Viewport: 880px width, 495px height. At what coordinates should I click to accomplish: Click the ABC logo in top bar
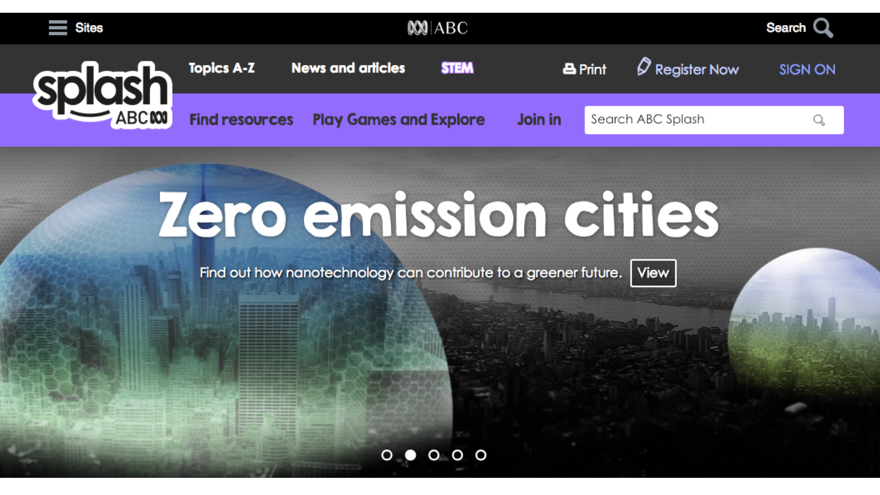(x=437, y=28)
